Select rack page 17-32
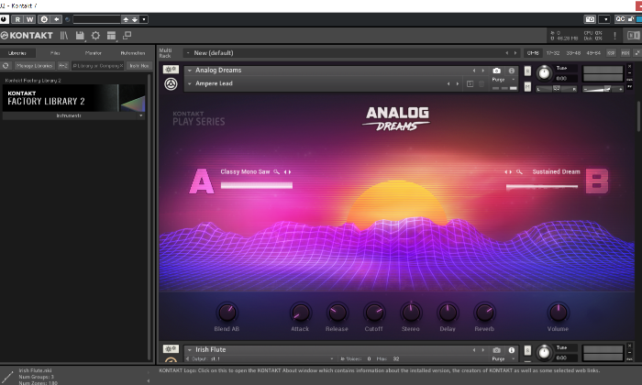 coord(553,53)
